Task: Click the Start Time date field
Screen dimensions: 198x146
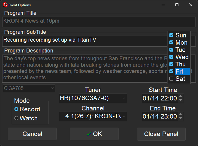Action: point(159,98)
